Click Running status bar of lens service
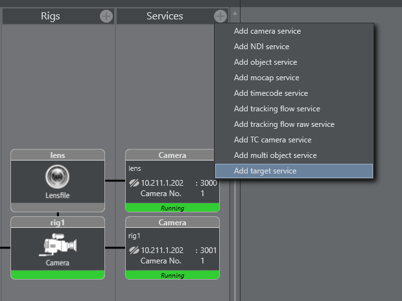The image size is (402, 301). (172, 208)
